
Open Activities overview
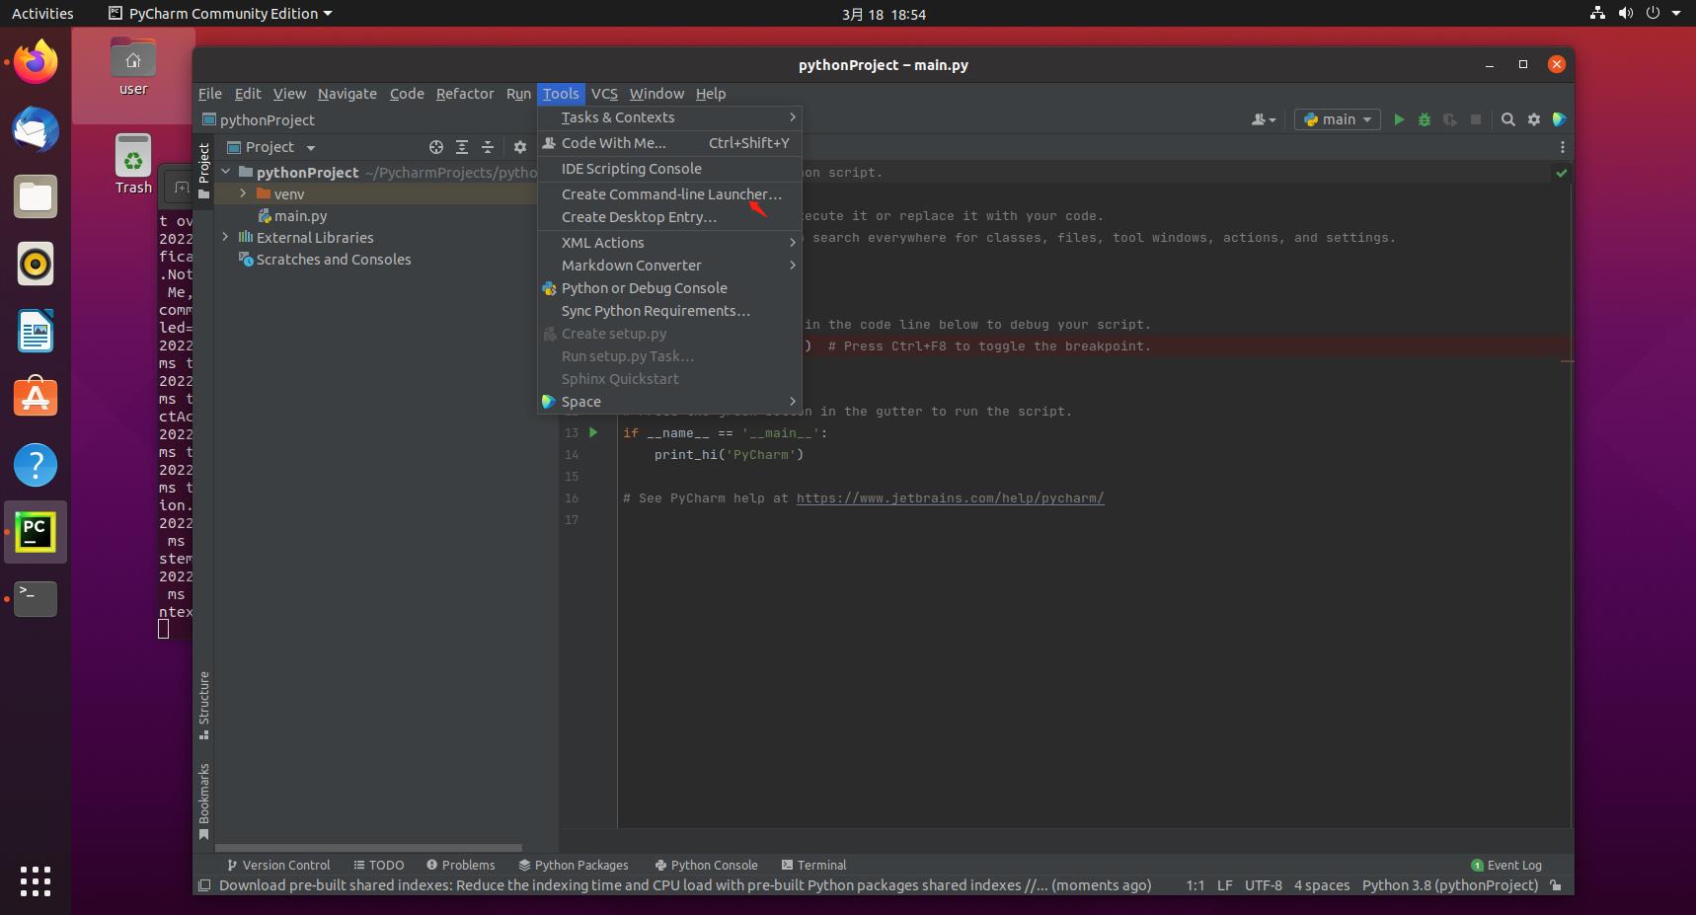[42, 14]
